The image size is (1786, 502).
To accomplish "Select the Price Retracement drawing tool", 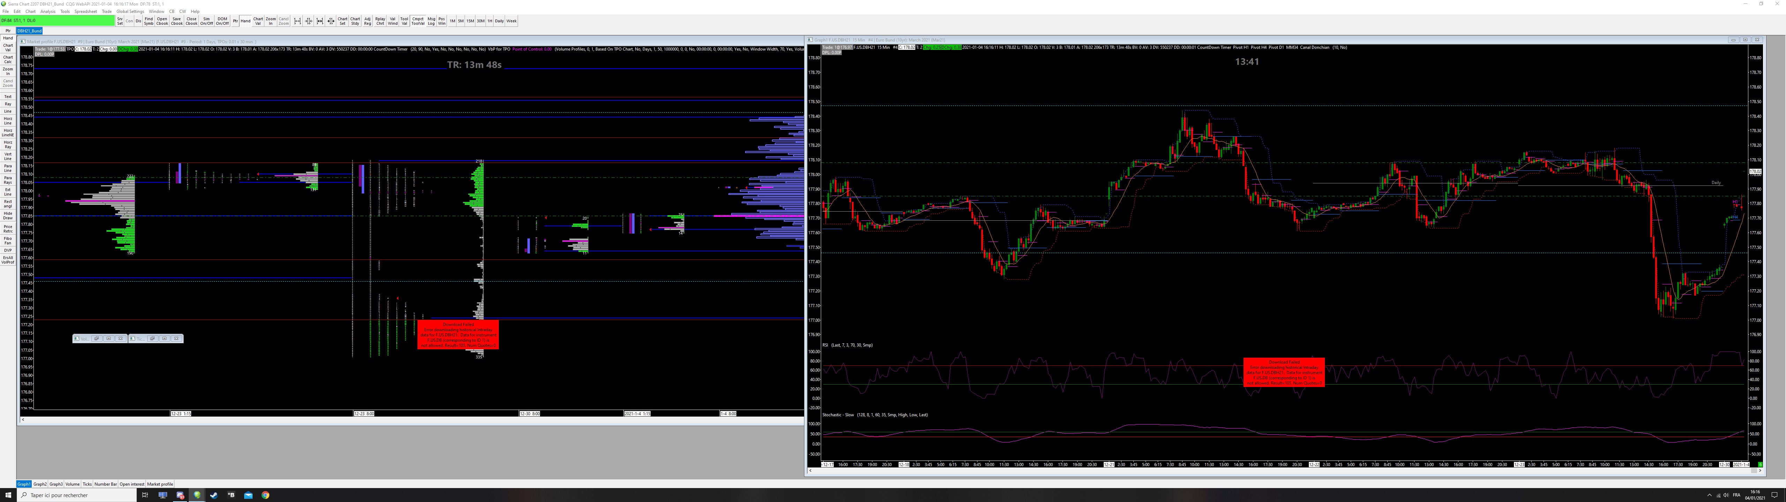I will 8,229.
